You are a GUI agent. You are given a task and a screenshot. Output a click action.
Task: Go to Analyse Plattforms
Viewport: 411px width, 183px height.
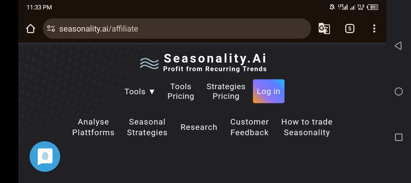click(93, 127)
